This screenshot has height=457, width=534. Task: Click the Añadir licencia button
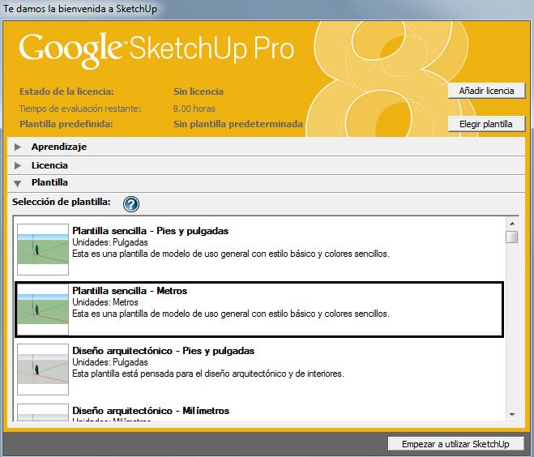pyautogui.click(x=486, y=91)
